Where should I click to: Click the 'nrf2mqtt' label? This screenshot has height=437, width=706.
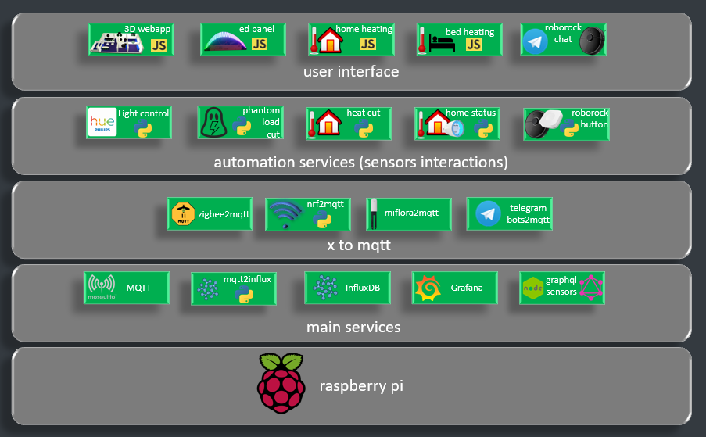click(325, 204)
